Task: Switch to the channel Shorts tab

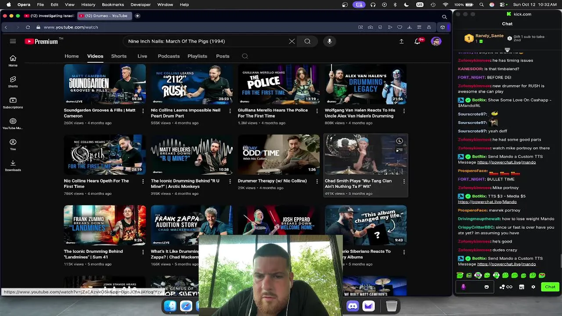Action: click(119, 56)
